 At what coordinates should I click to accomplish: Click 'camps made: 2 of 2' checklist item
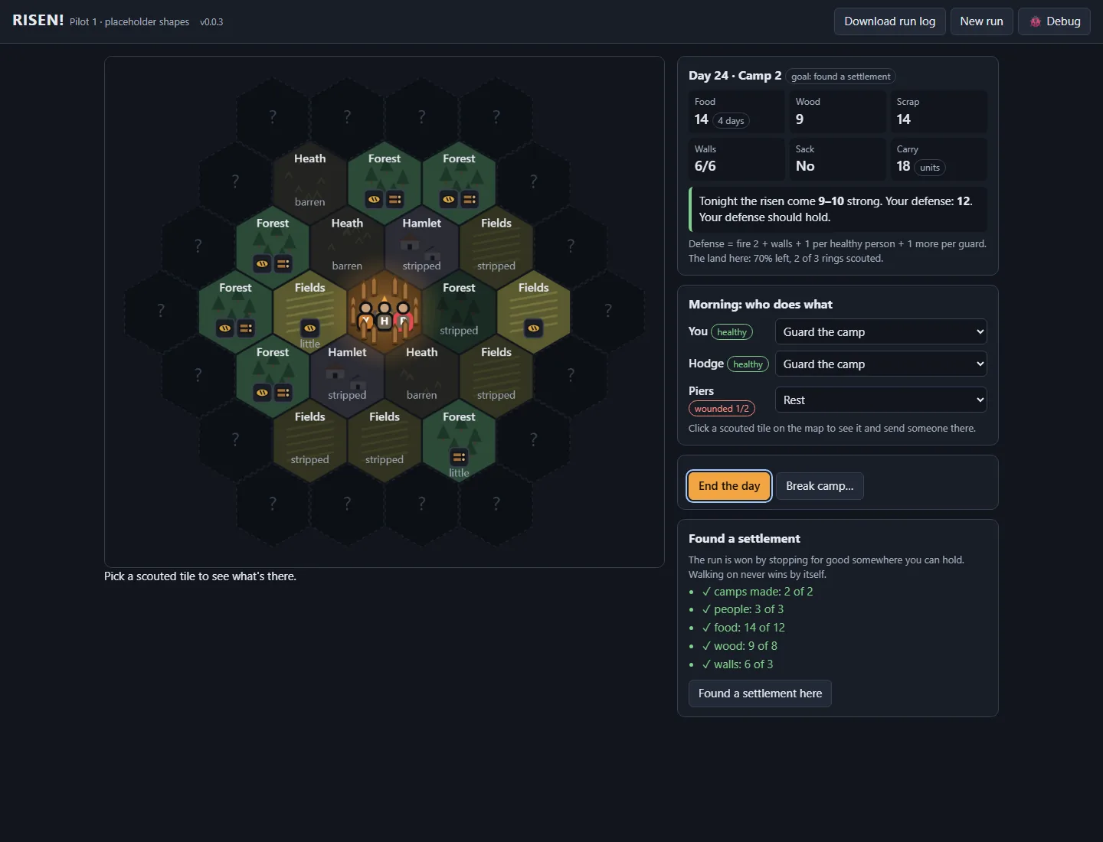pos(758,592)
